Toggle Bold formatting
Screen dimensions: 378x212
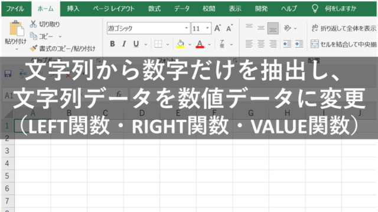(112, 44)
